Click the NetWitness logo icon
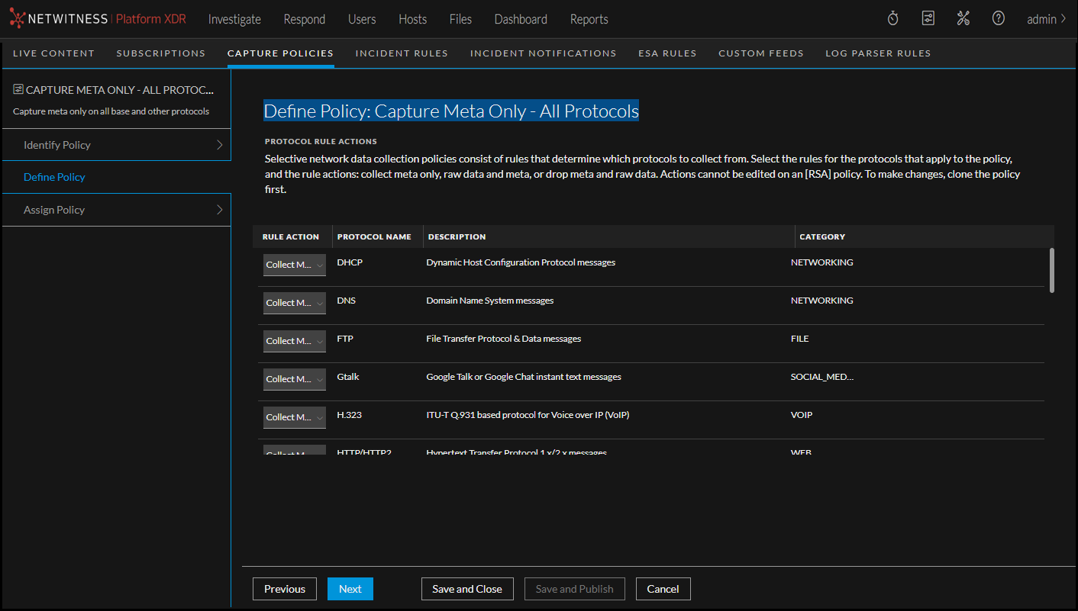Viewport: 1078px width, 611px height. (16, 18)
